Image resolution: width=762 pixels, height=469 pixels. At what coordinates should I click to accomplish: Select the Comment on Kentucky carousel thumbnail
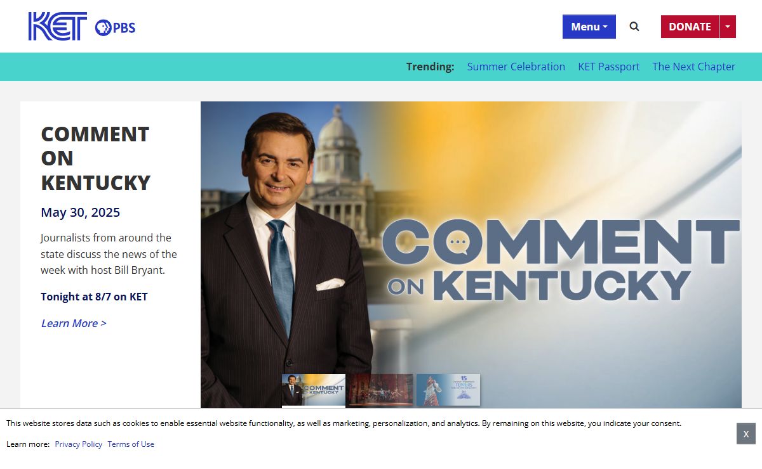point(314,390)
